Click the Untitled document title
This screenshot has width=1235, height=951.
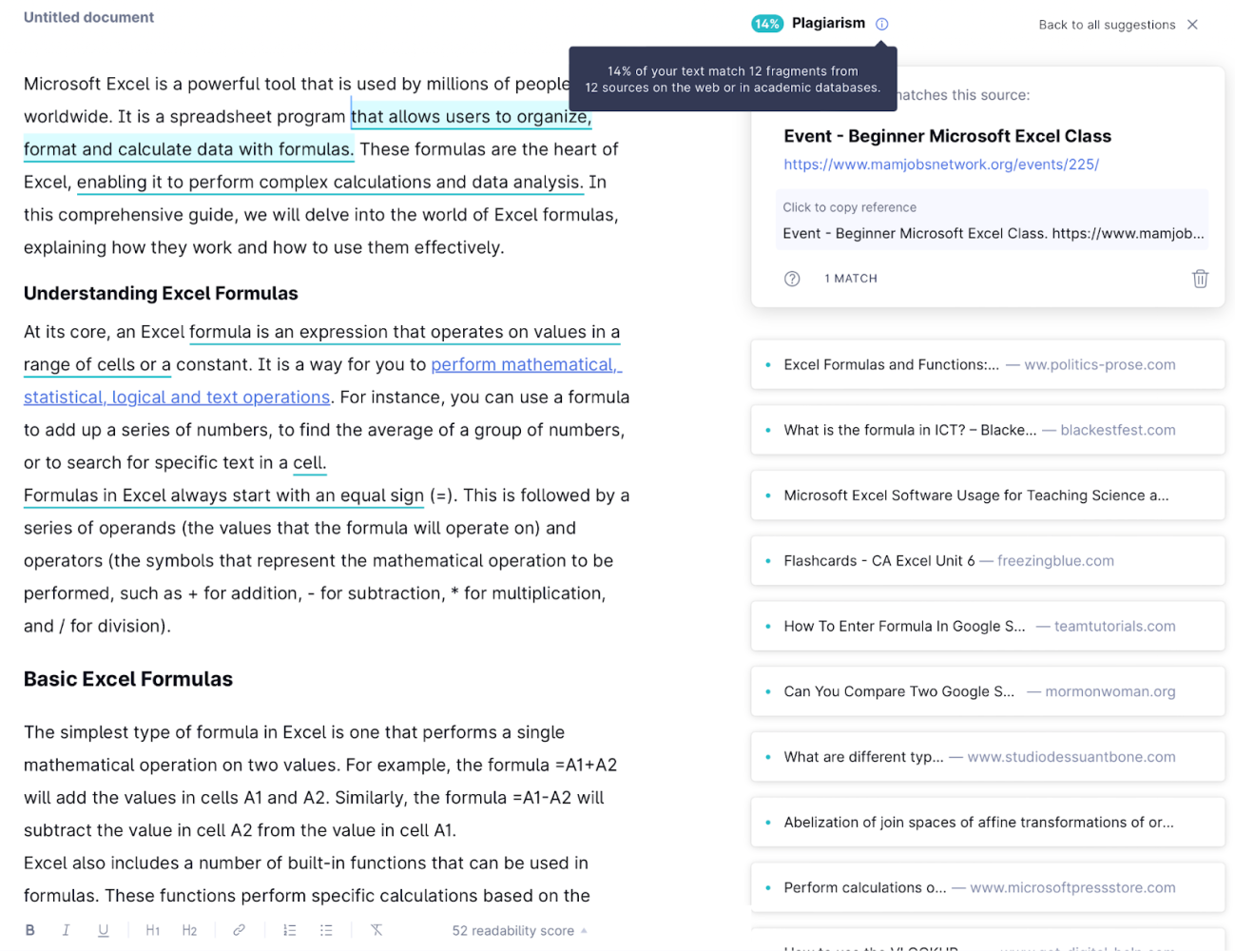coord(88,17)
